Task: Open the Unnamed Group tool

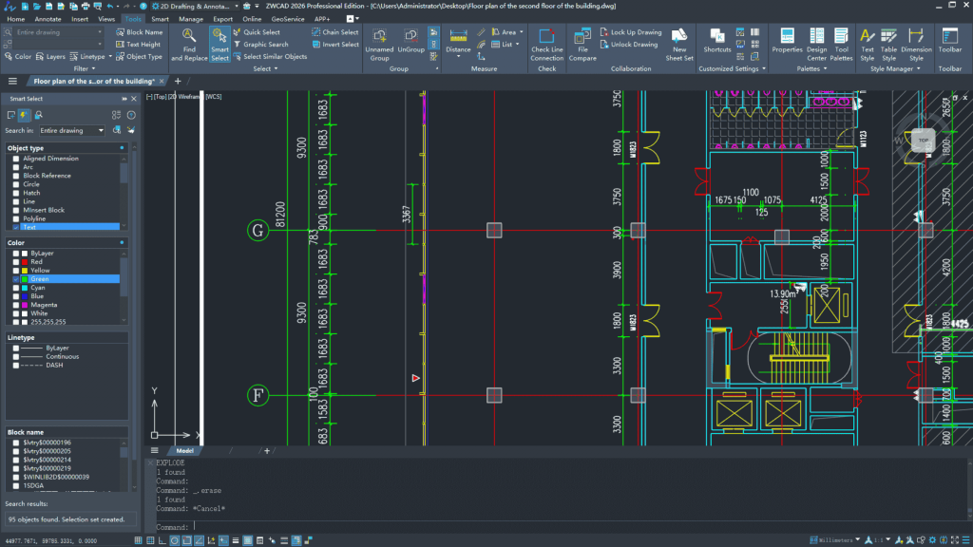Action: point(379,40)
